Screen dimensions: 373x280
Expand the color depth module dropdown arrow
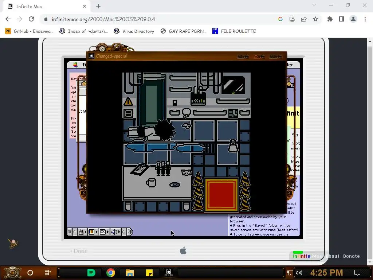coord(97,232)
